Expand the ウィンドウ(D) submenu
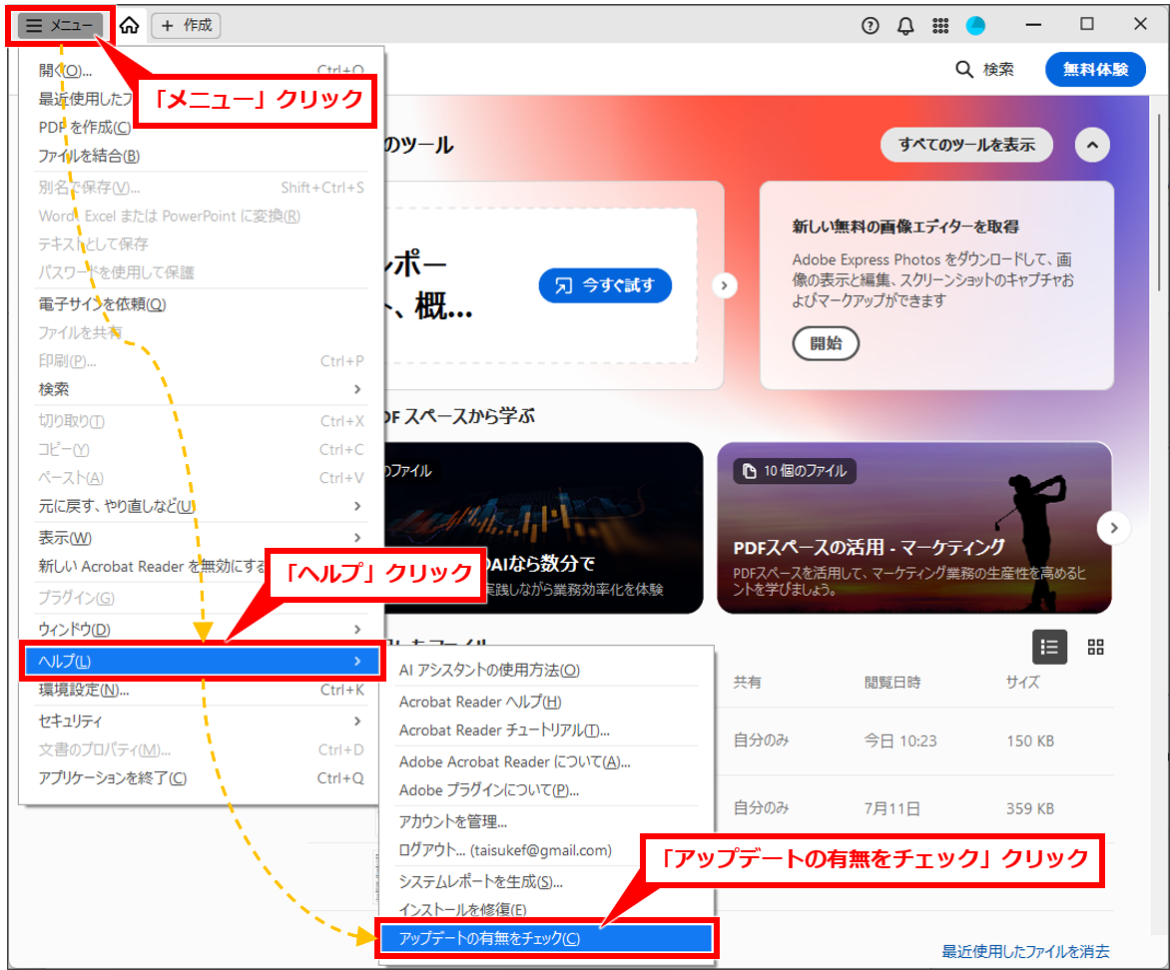 [201, 629]
